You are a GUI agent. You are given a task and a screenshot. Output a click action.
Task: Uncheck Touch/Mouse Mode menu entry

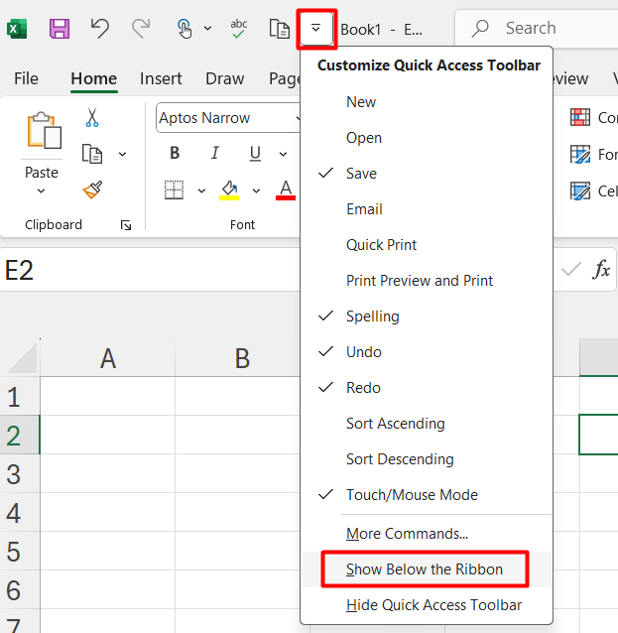(x=427, y=495)
